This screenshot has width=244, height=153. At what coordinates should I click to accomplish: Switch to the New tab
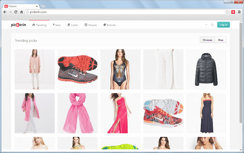pyautogui.click(x=57, y=25)
